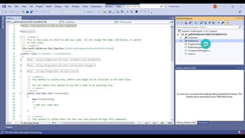245x138 pixels.
Task: Switch to Getting Started (SSIS) bottom tab
Action: pos(186,123)
